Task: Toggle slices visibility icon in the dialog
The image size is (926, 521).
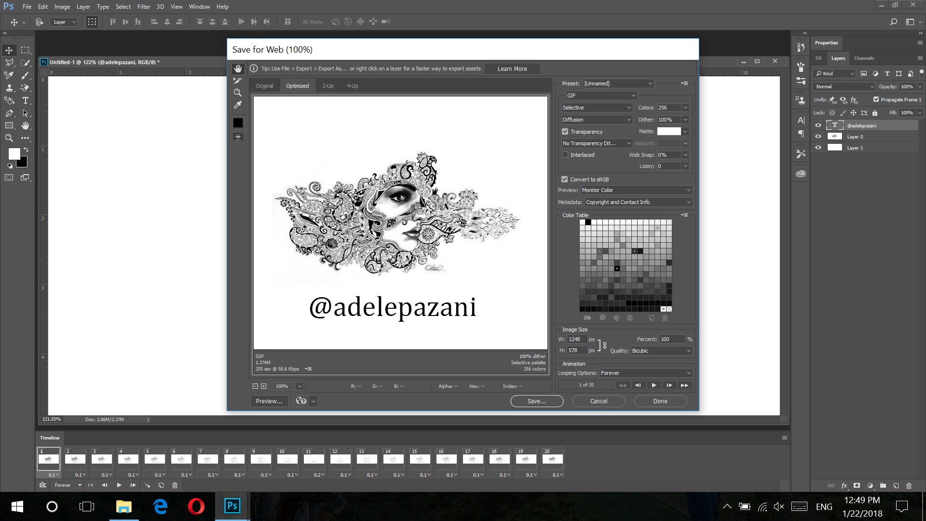Action: click(238, 137)
